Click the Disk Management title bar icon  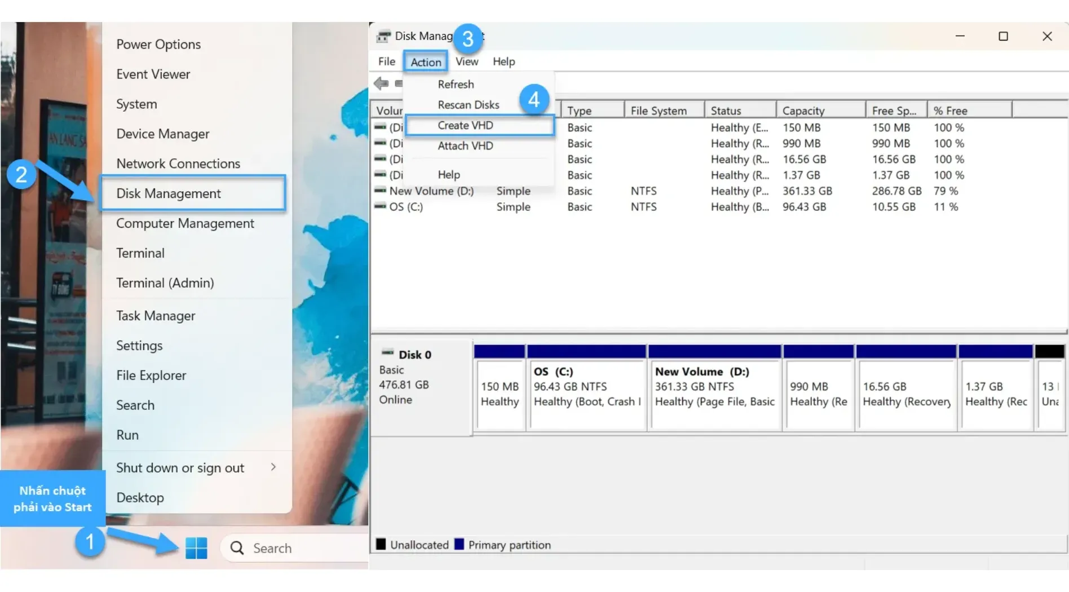click(383, 36)
